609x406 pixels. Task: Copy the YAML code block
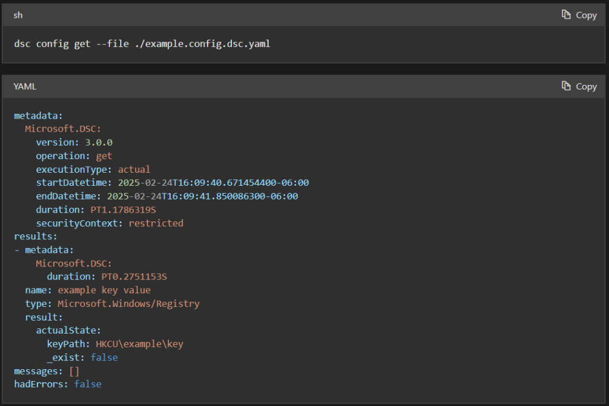click(579, 87)
